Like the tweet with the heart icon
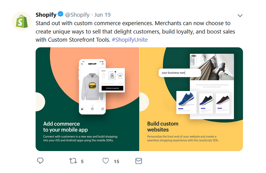Screen dimensions: 266x173 coord(105,161)
